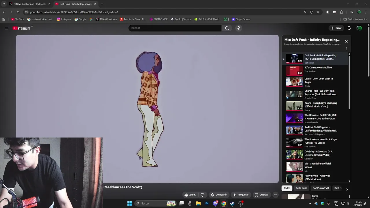Open the YouTube guide hamburger menu
Image resolution: width=370 pixels, height=208 pixels.
pos(6,28)
